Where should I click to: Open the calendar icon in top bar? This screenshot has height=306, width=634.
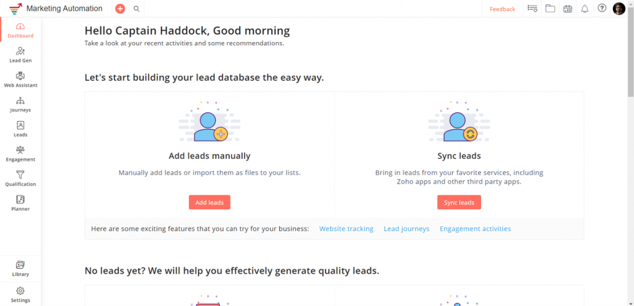point(568,9)
